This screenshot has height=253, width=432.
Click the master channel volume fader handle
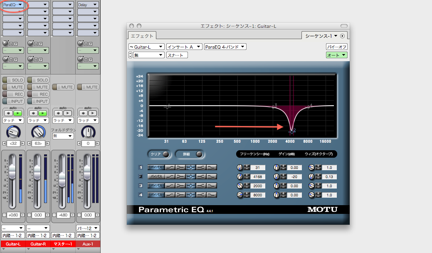[62, 180]
